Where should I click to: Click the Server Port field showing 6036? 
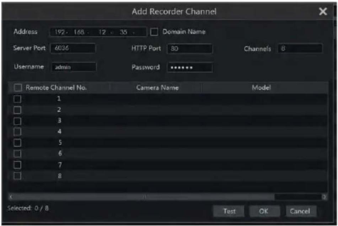click(73, 48)
